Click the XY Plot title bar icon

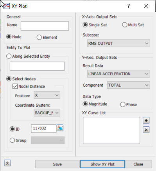[6, 6]
